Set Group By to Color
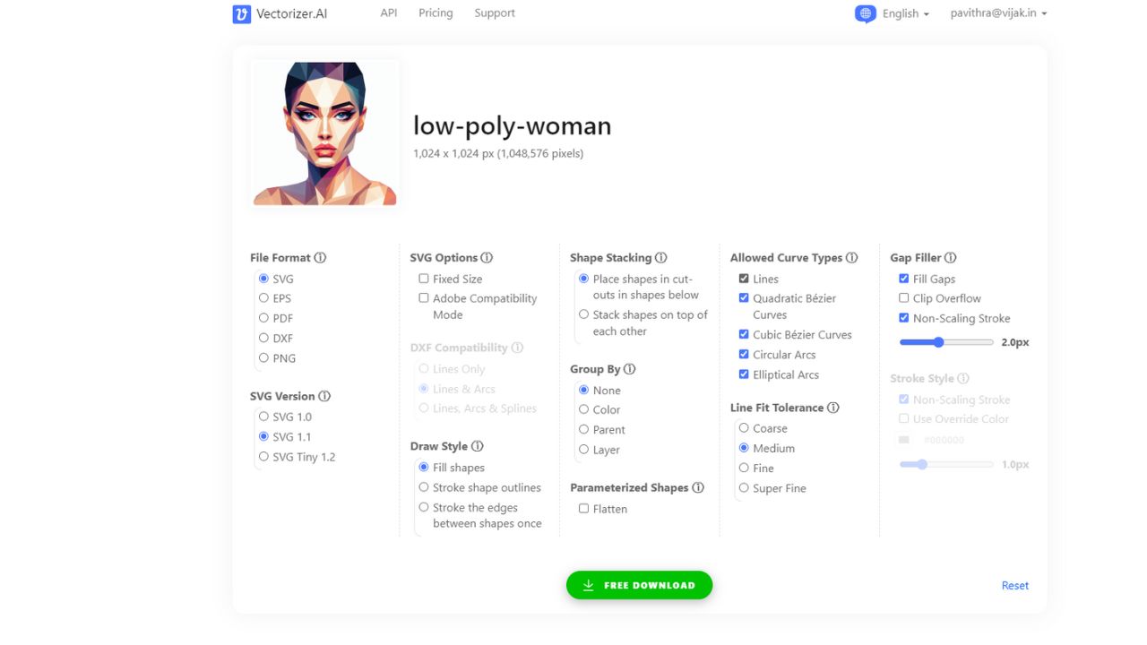 point(584,409)
